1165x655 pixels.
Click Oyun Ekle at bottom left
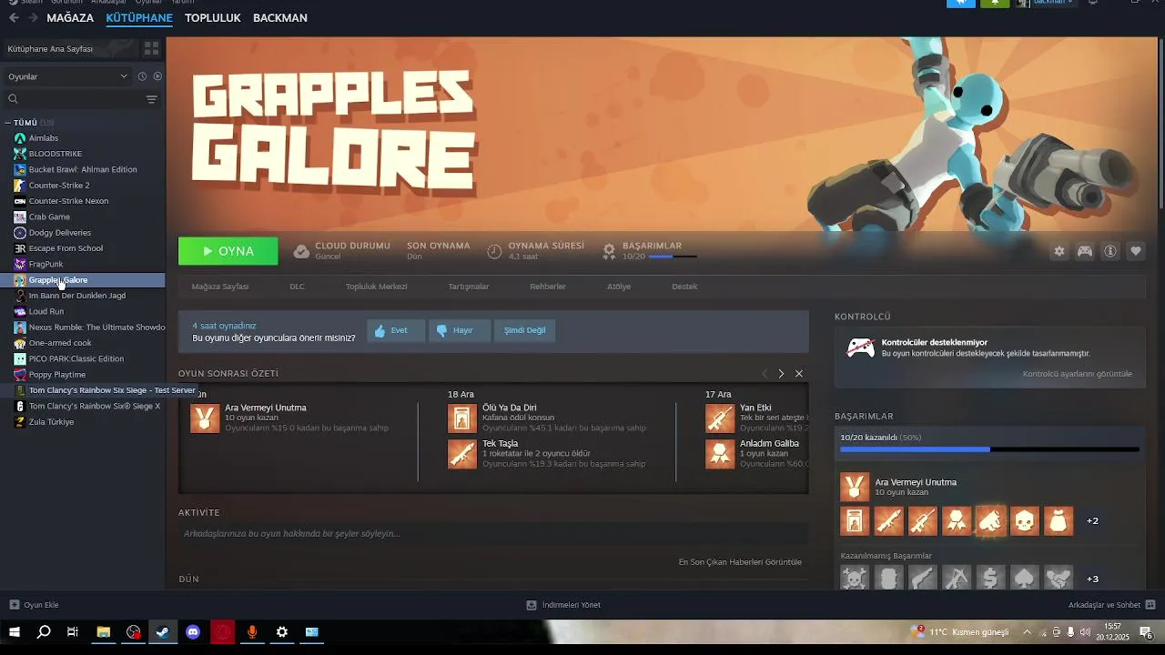[x=35, y=605]
